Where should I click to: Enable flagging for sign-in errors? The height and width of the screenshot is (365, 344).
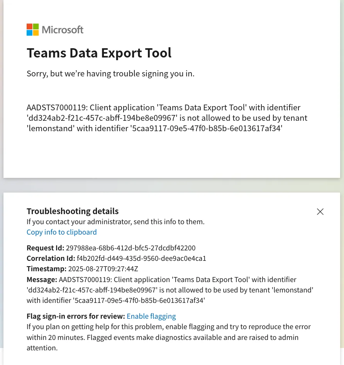coord(151,316)
